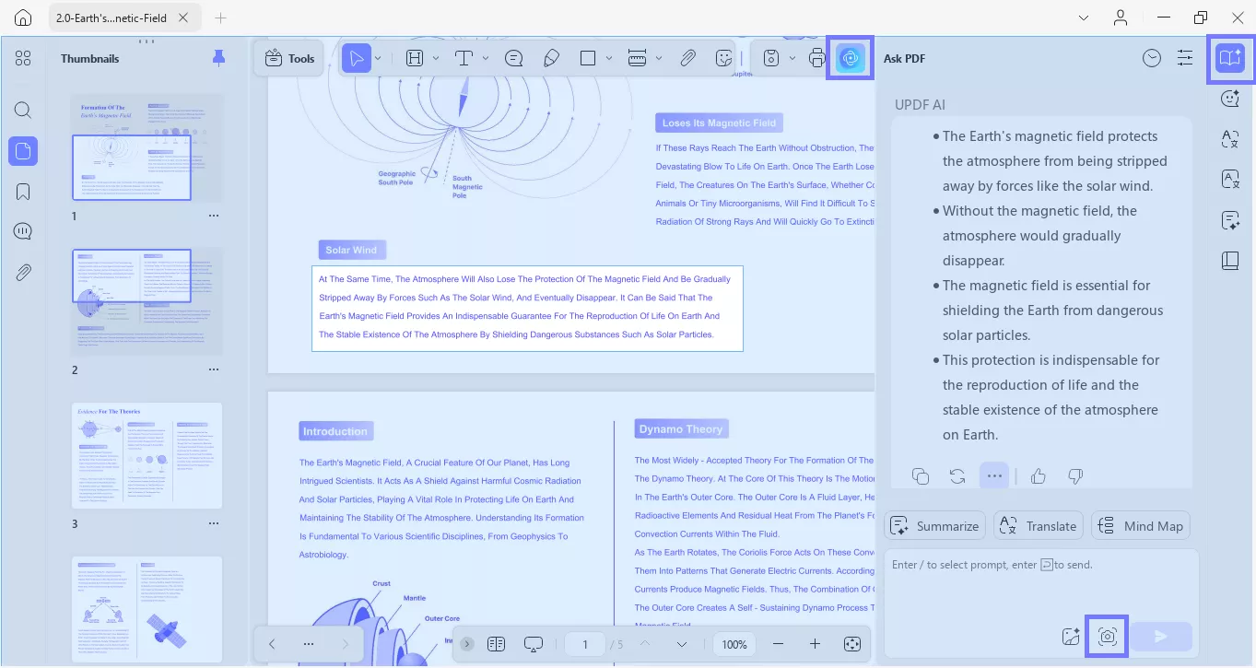Select the stamp tool in toolbar
This screenshot has height=668, width=1256.
[772, 58]
